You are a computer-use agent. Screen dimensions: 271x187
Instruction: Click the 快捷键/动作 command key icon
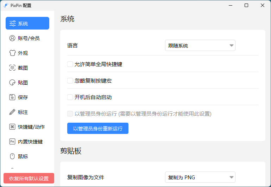tap(12, 127)
